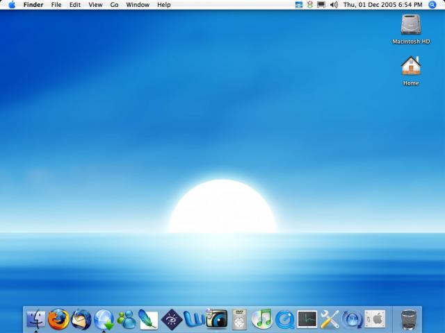This screenshot has height=333, width=445.
Task: Open the blue globe sync icon in Dock
Action: [353, 319]
